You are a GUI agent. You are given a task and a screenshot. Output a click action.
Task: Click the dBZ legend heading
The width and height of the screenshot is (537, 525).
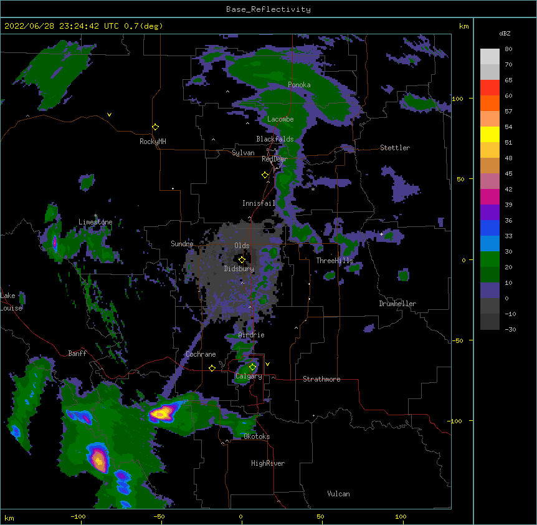click(x=505, y=33)
